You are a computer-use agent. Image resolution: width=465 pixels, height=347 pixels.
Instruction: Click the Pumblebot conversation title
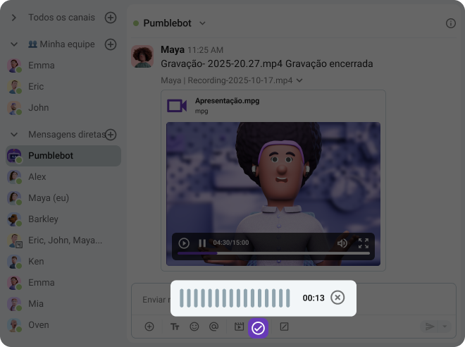167,23
